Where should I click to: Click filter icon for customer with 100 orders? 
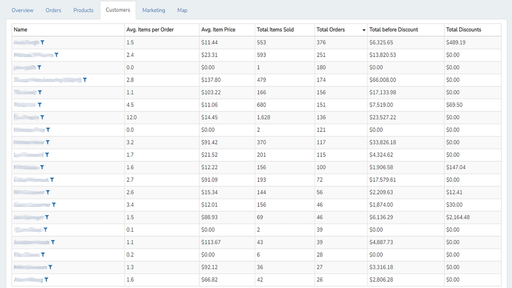42,167
